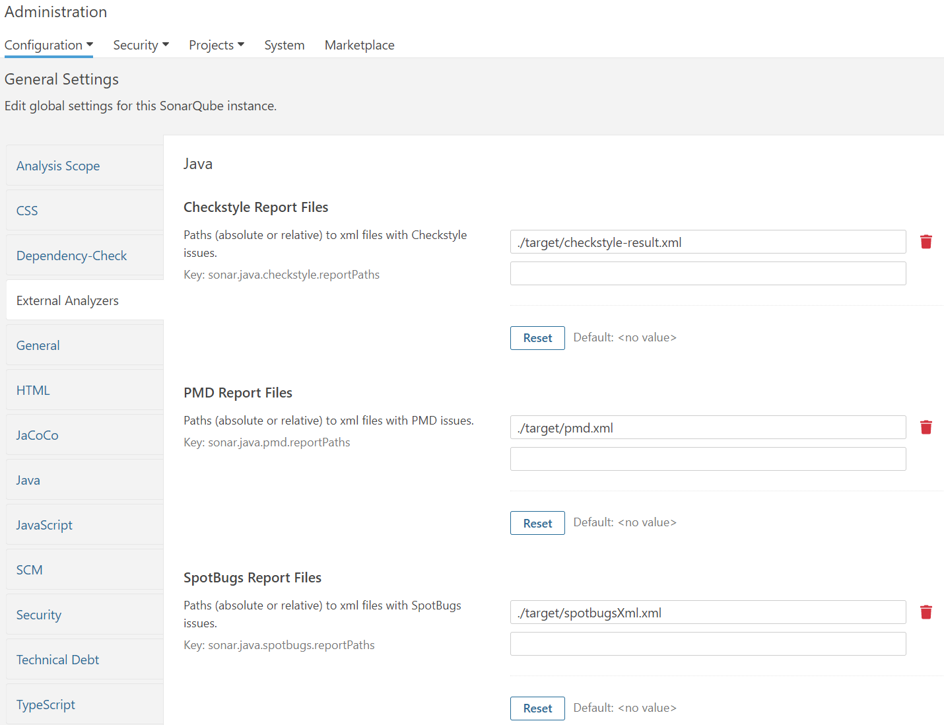
Task: Select the SCM settings category
Action: [x=85, y=570]
